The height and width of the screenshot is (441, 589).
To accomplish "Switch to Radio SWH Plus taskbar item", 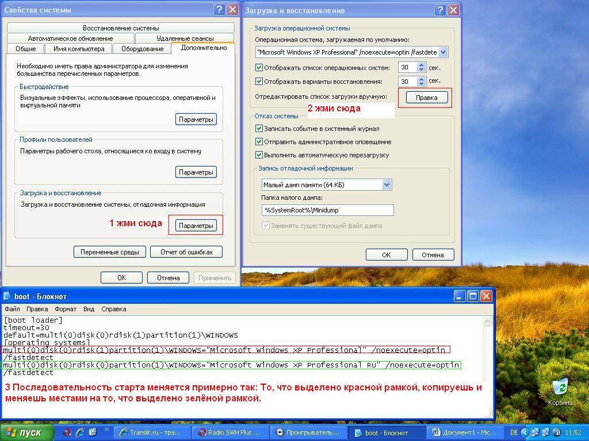I will (x=229, y=432).
